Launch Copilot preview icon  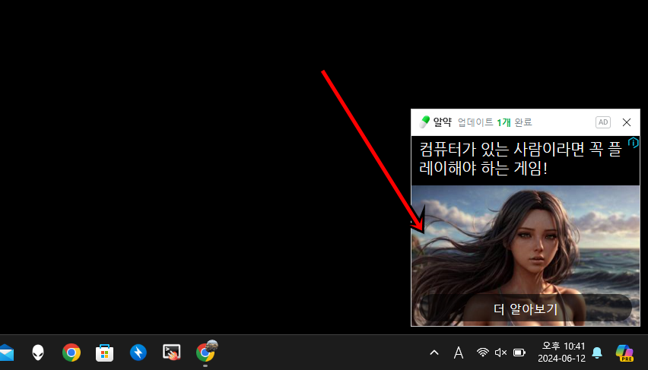point(624,353)
